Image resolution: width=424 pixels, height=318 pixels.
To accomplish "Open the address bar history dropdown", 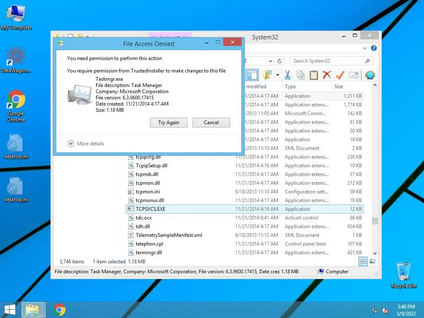I will tap(270, 61).
